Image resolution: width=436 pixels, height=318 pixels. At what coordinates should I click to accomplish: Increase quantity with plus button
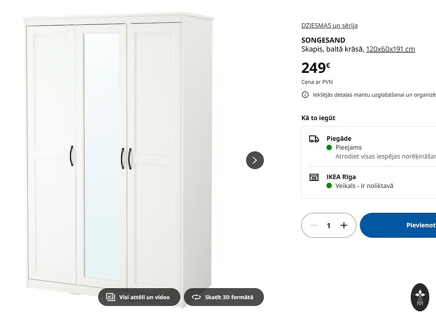coord(344,225)
